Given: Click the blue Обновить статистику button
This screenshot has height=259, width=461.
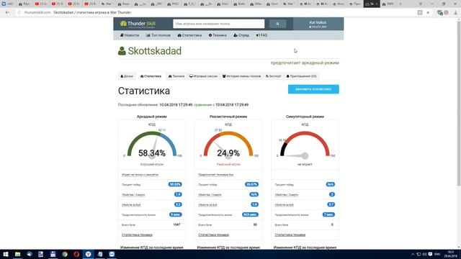Looking at the screenshot, I should [313, 89].
